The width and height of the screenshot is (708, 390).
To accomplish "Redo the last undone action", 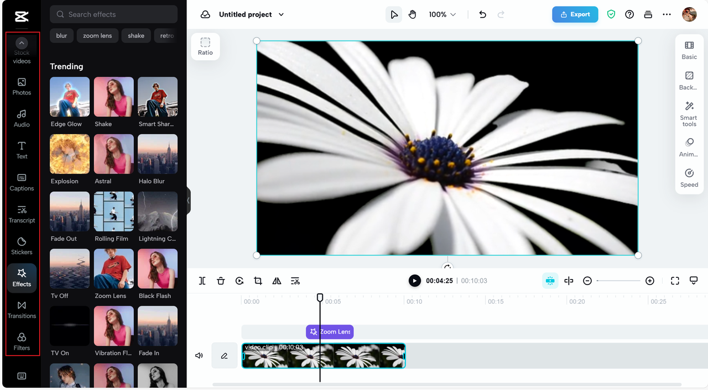I will coord(501,14).
